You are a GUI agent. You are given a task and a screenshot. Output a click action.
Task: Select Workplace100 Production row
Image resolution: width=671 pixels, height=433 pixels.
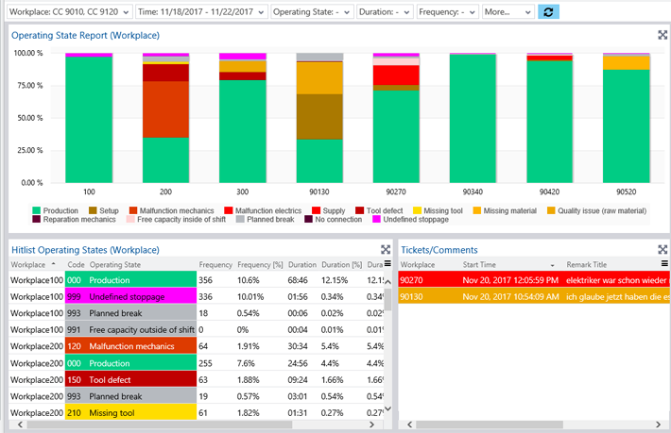pos(197,280)
